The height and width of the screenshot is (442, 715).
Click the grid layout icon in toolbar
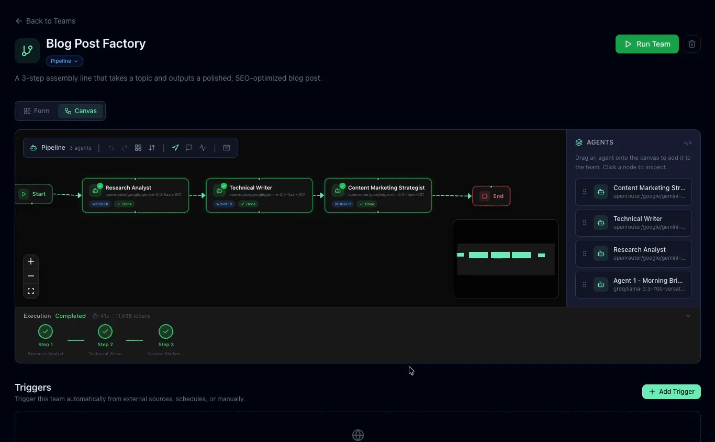point(138,148)
